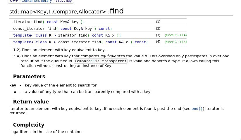Click the key parameter name

point(13,85)
